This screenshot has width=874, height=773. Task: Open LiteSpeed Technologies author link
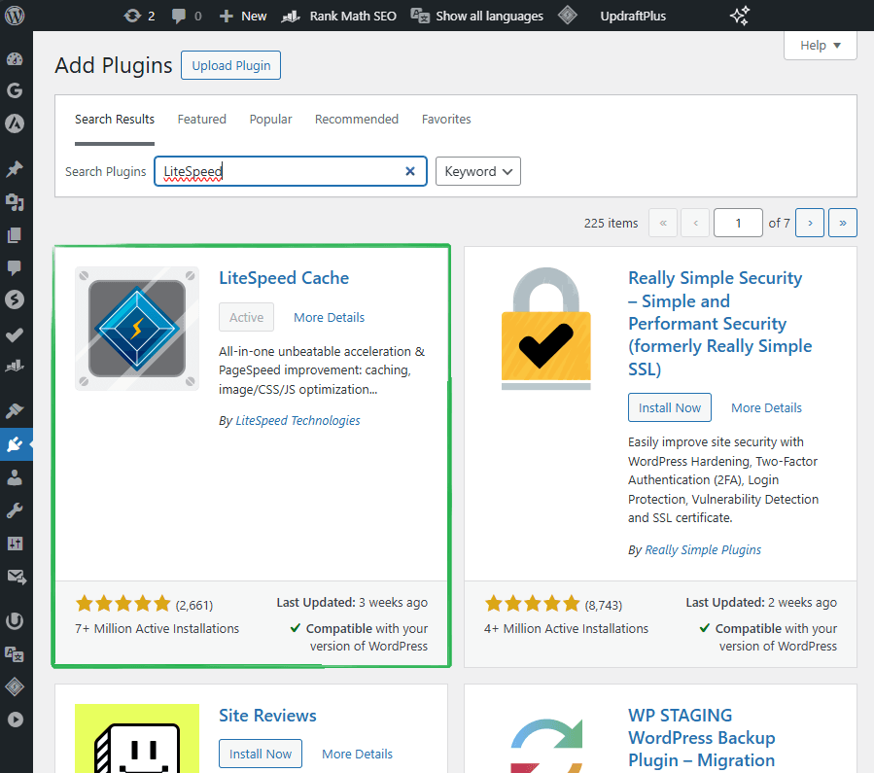tap(297, 420)
